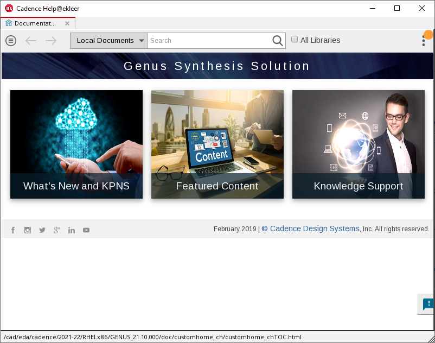This screenshot has width=435, height=343.
Task: Open What's New and KPNS card
Action: pyautogui.click(x=76, y=144)
